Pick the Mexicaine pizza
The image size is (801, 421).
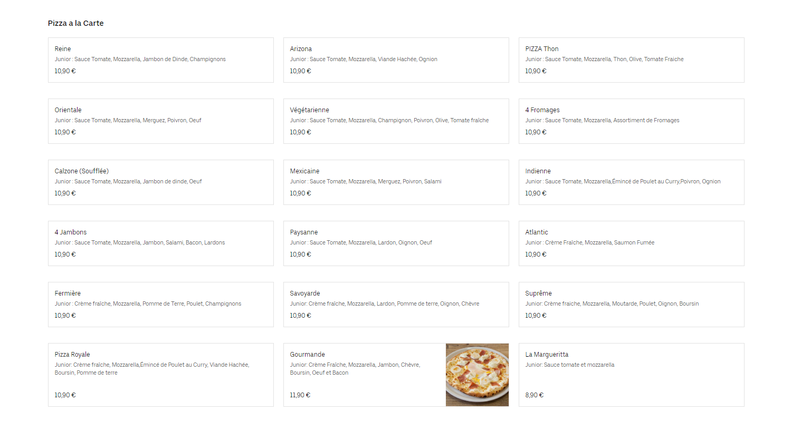[x=396, y=182]
